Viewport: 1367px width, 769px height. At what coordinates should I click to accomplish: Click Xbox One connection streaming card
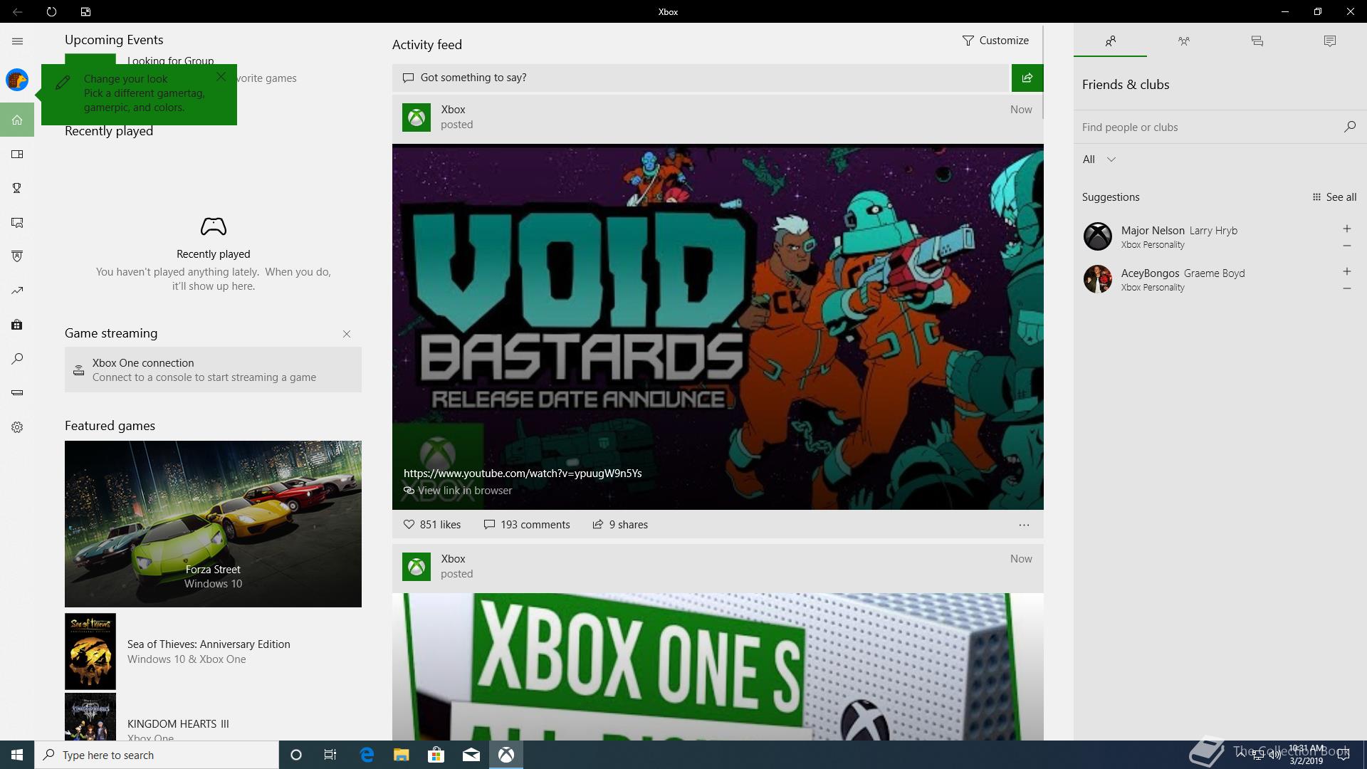tap(213, 370)
